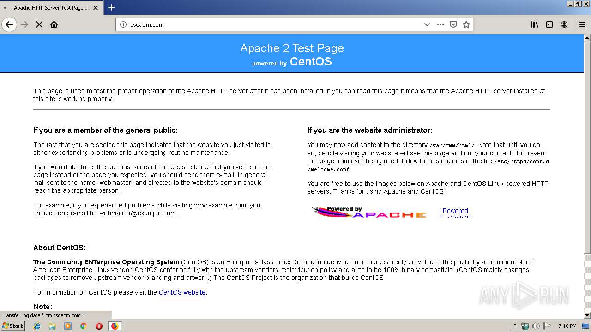
Task: Click the page scrollbar up arrow
Action: pos(587,37)
